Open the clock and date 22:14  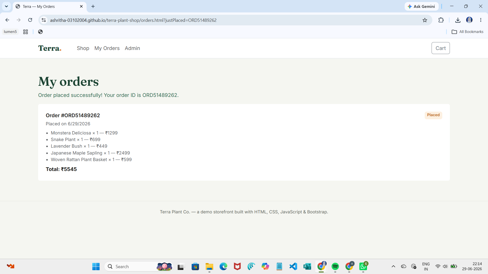tap(472, 266)
